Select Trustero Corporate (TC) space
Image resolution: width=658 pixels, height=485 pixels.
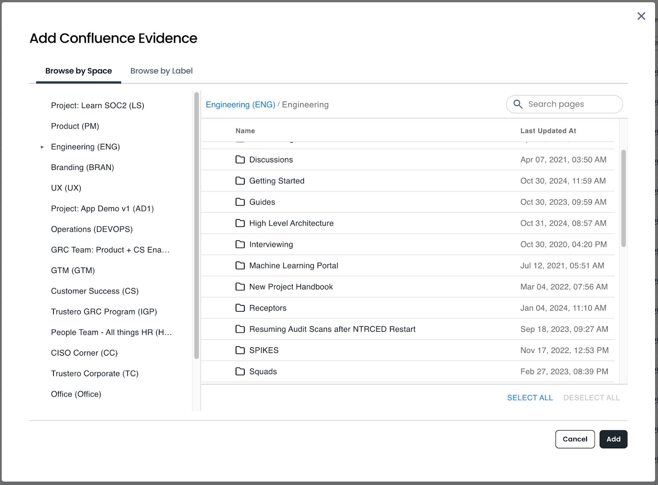(95, 373)
